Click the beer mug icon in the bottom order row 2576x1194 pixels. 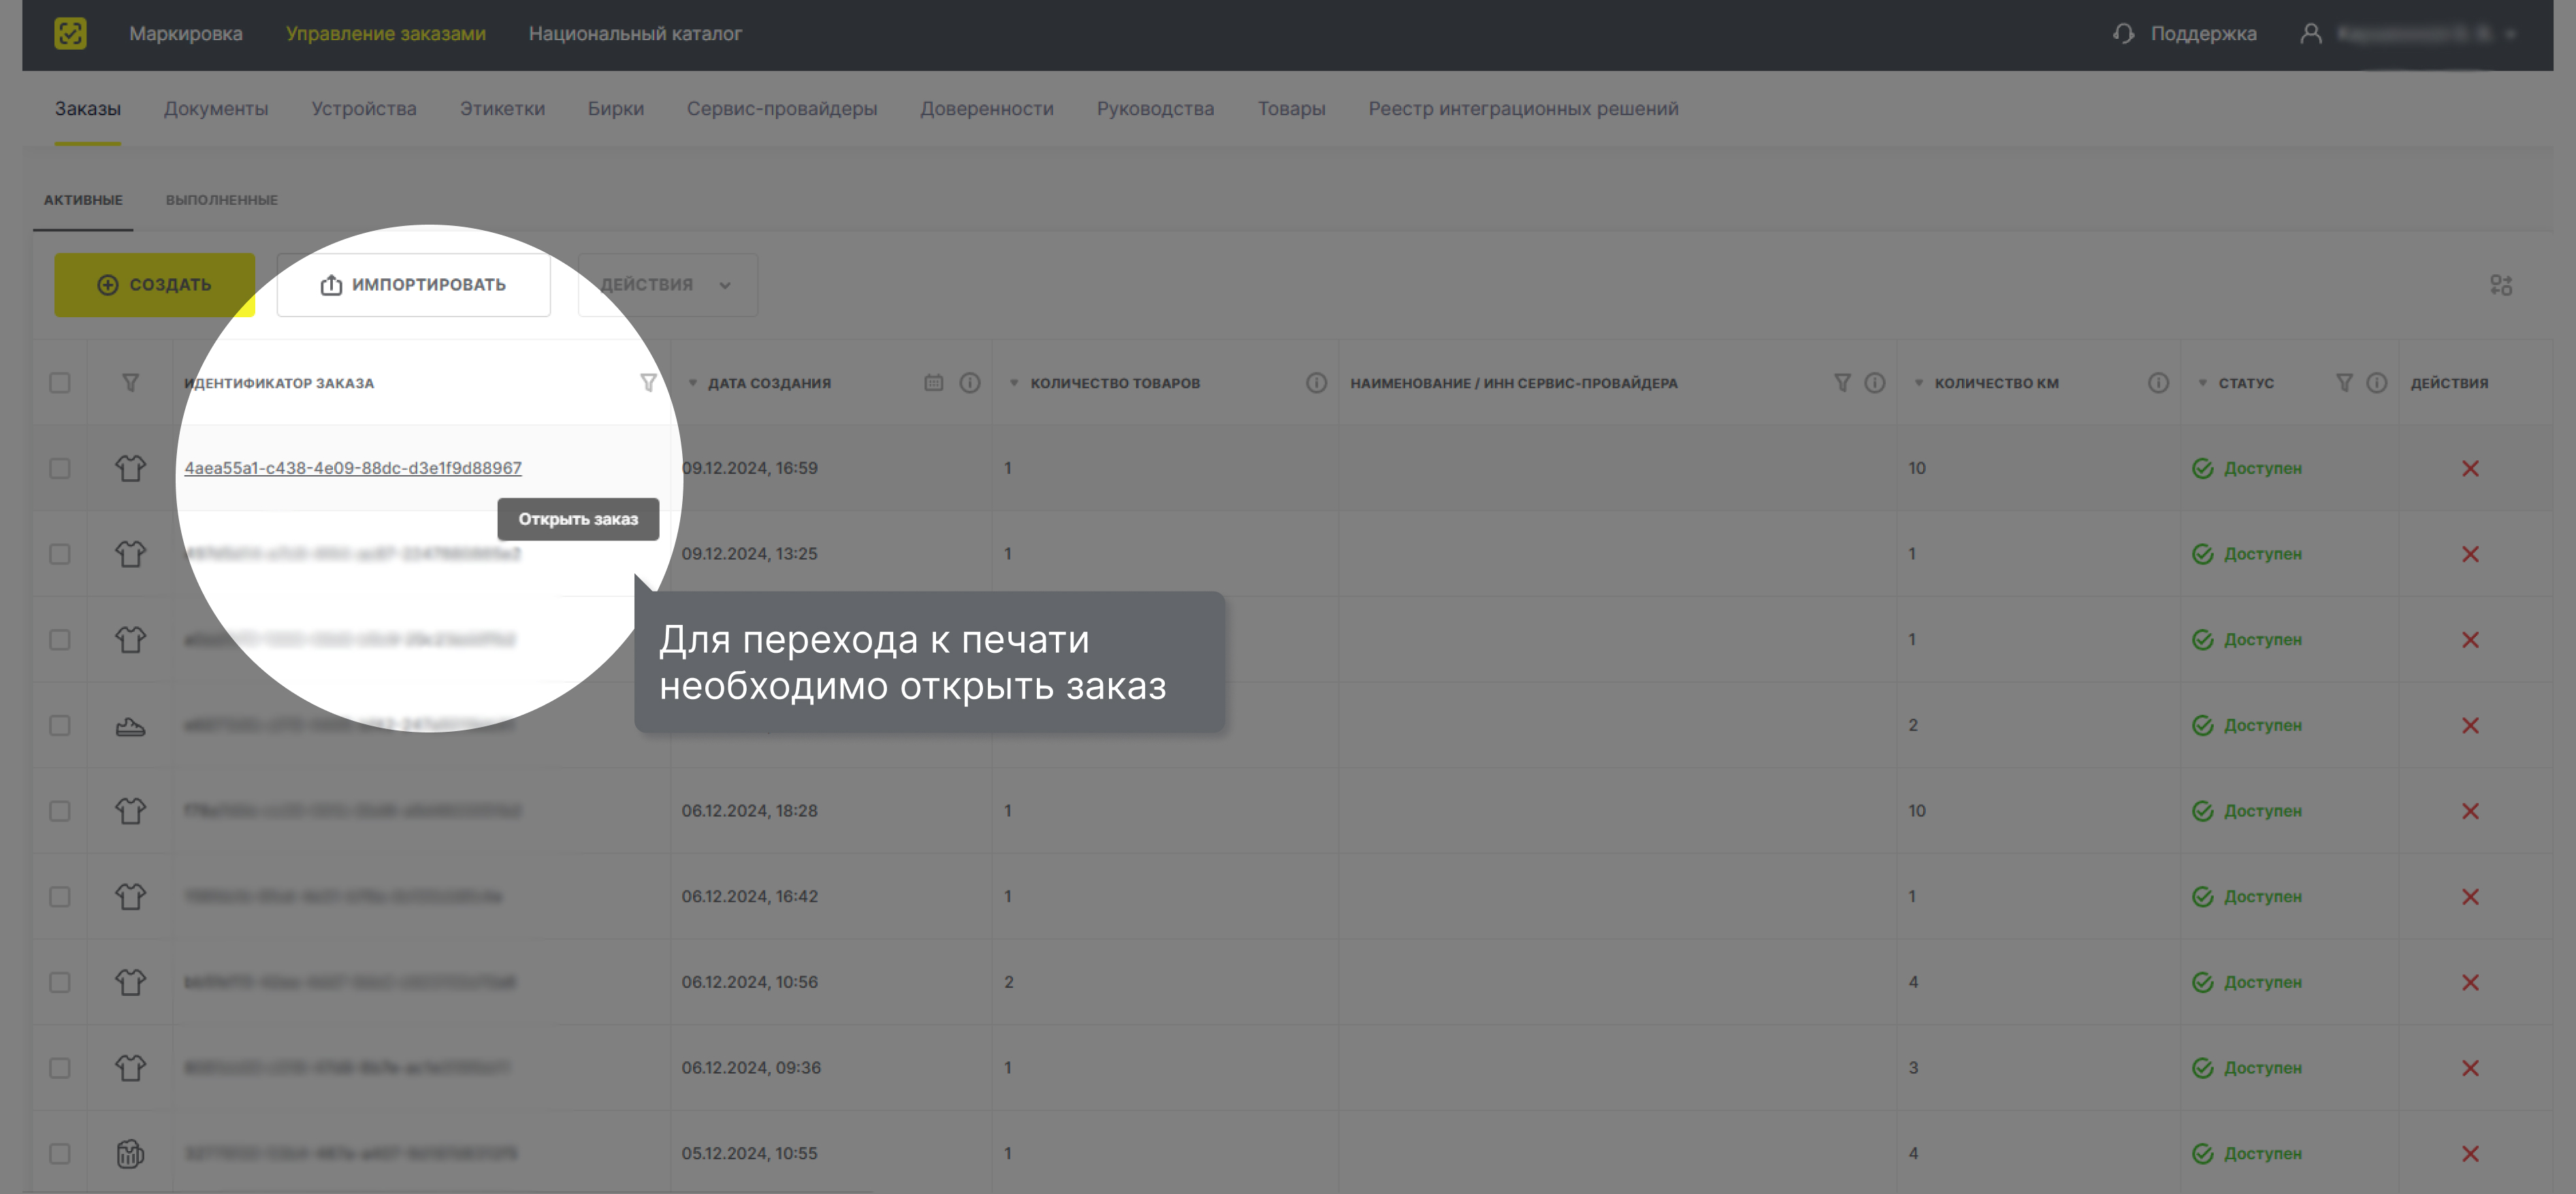[x=130, y=1152]
